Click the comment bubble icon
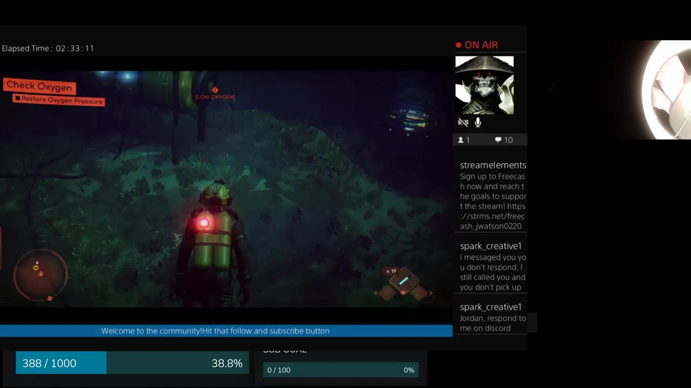This screenshot has height=388, width=691. coord(498,140)
